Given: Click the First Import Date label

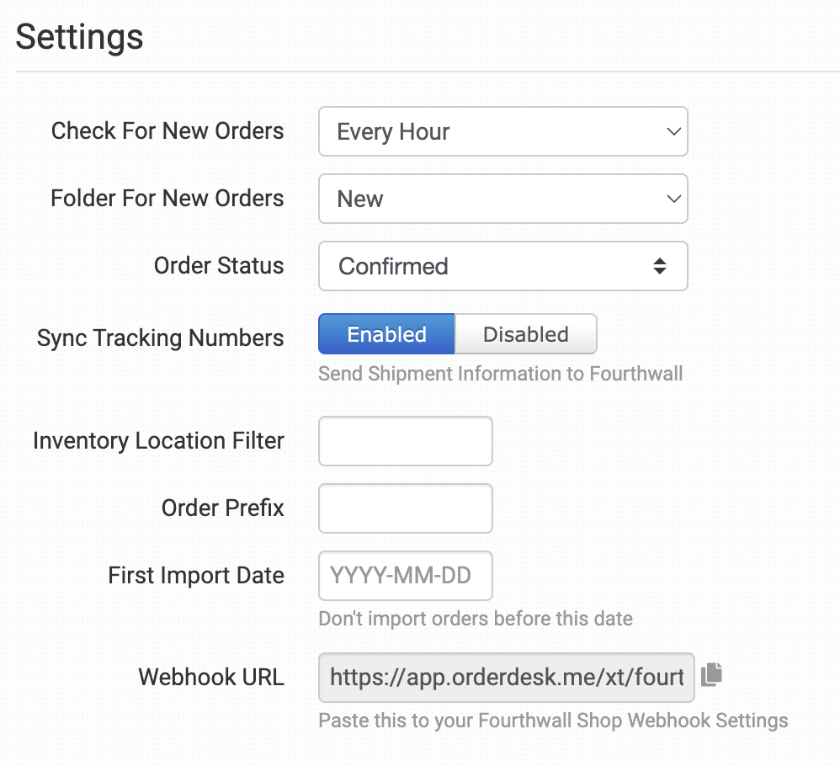Looking at the screenshot, I should click(196, 576).
